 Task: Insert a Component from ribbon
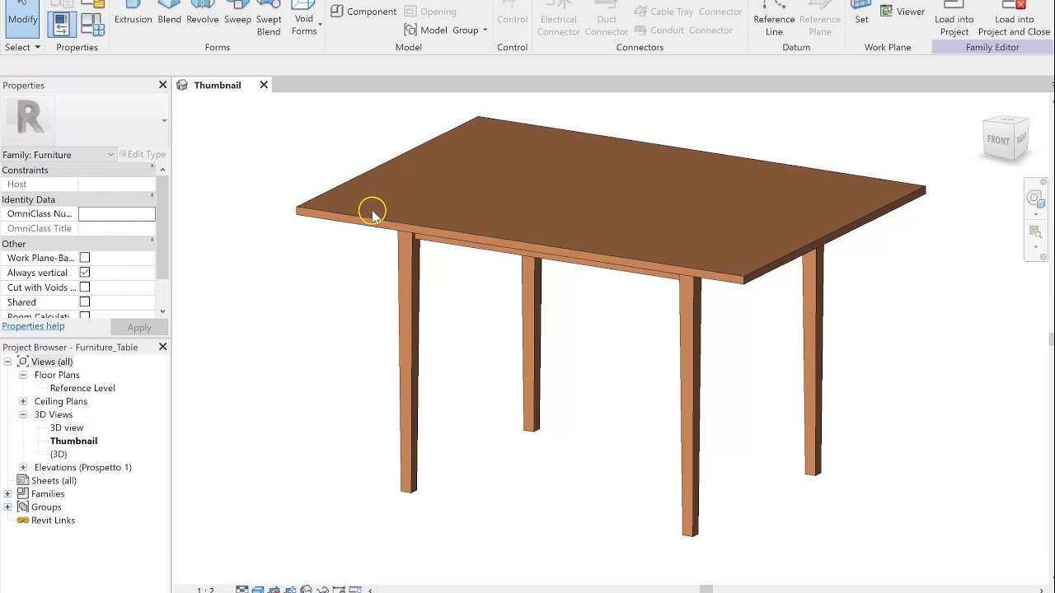(x=363, y=12)
